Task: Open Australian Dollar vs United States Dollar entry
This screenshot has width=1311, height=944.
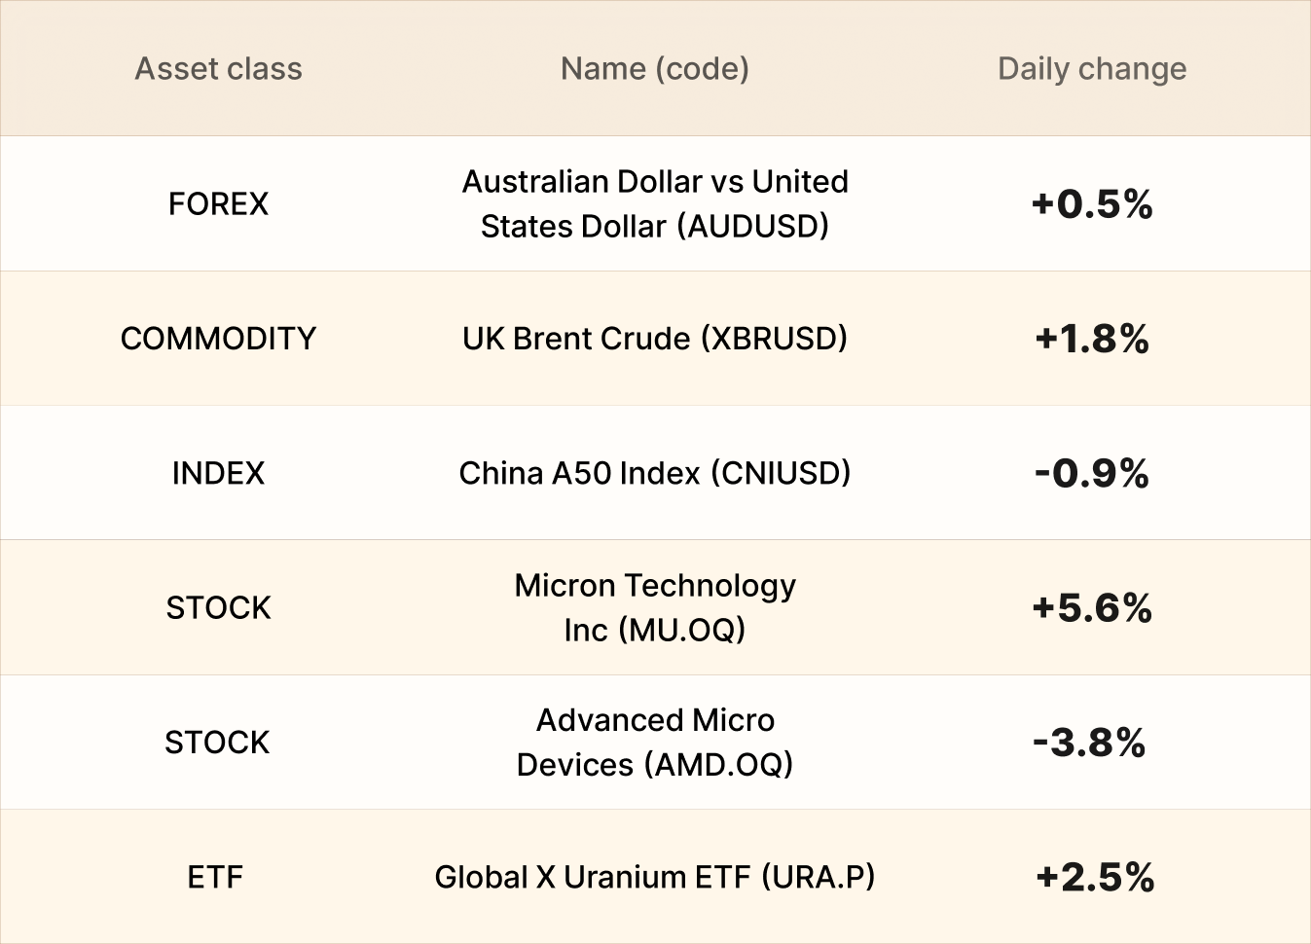Action: (x=655, y=204)
